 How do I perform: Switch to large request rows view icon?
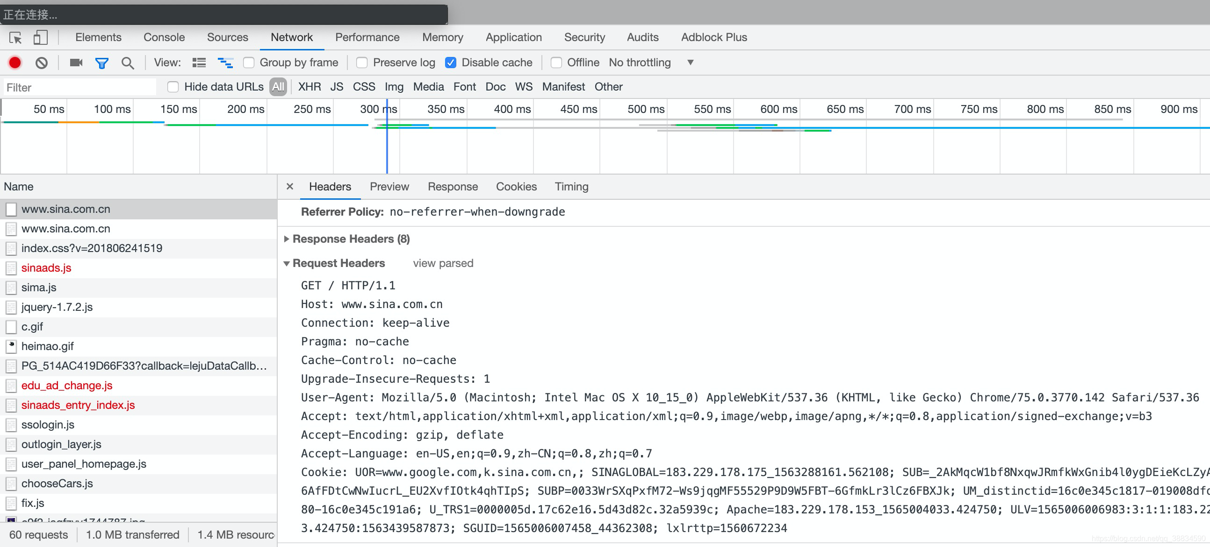point(199,63)
